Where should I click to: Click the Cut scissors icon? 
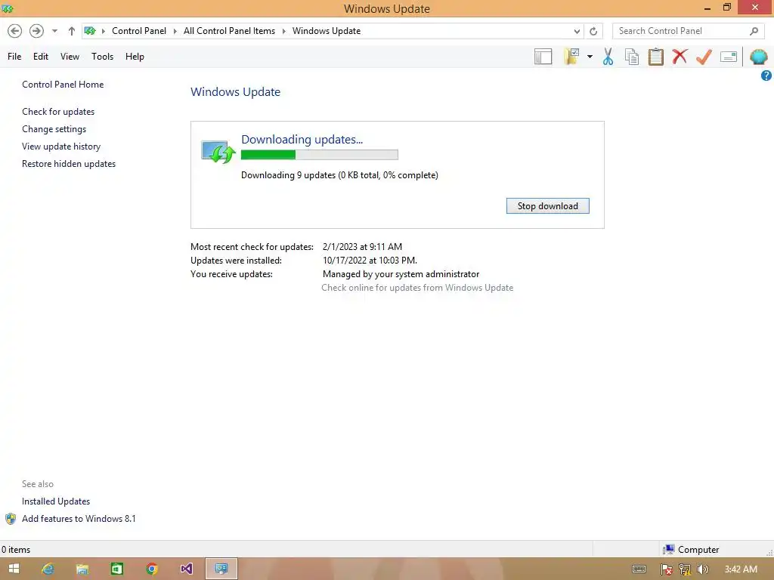click(x=608, y=57)
